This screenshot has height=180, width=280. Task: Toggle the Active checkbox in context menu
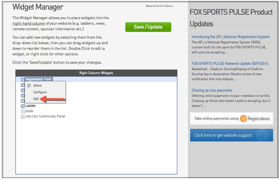coord(29,85)
